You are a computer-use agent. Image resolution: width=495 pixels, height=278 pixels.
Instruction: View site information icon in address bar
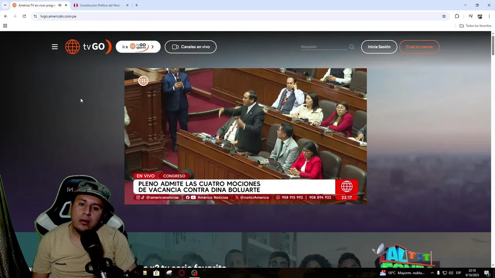click(35, 16)
